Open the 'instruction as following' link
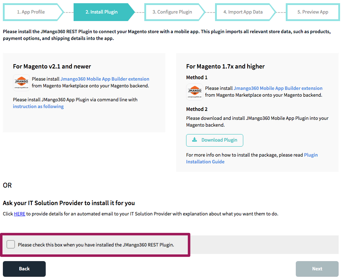This screenshot has height=280, width=344. 38,107
